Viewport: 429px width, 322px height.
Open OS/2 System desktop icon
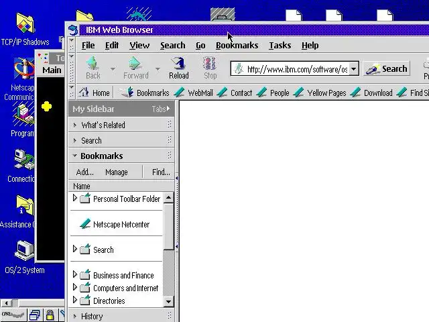(25, 258)
